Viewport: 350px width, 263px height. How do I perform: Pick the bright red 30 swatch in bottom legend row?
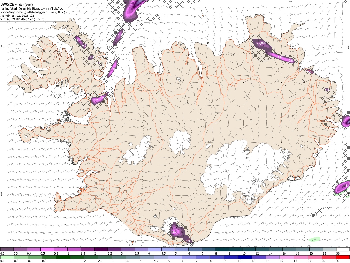click(x=343, y=257)
